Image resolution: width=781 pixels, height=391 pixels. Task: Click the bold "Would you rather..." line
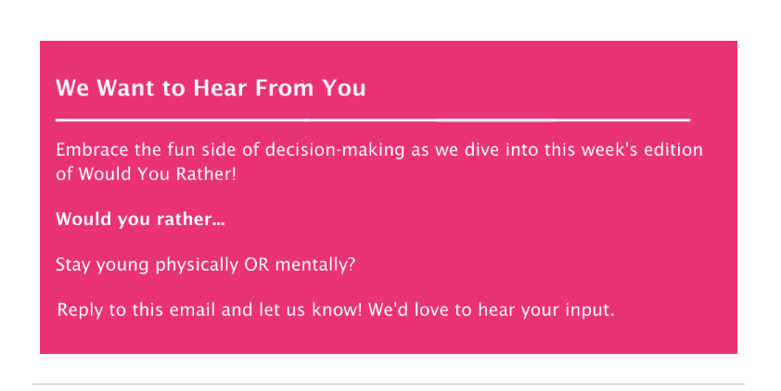pos(140,220)
